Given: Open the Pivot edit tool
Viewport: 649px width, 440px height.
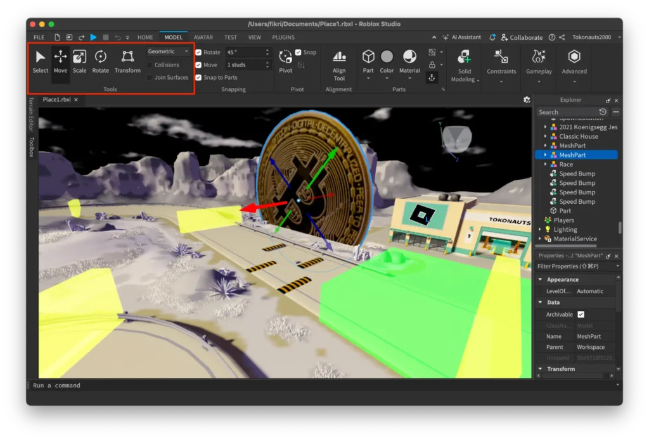Looking at the screenshot, I should 285,62.
